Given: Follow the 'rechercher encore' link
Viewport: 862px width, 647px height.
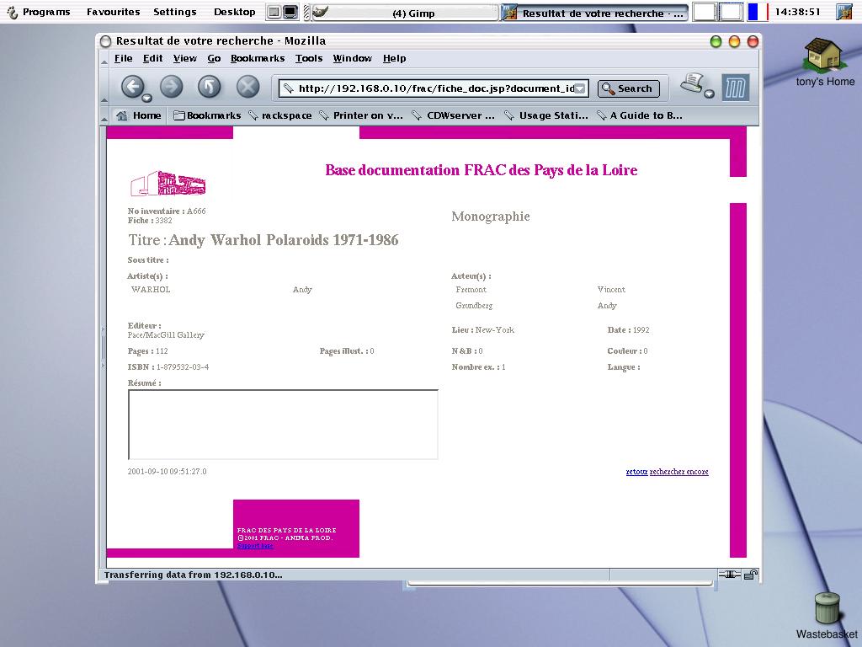Looking at the screenshot, I should coord(679,472).
